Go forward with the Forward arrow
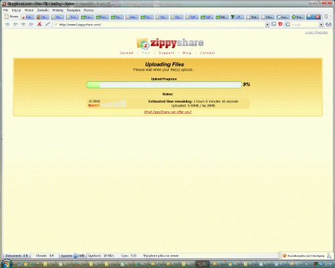The image size is (335, 268). [23, 24]
